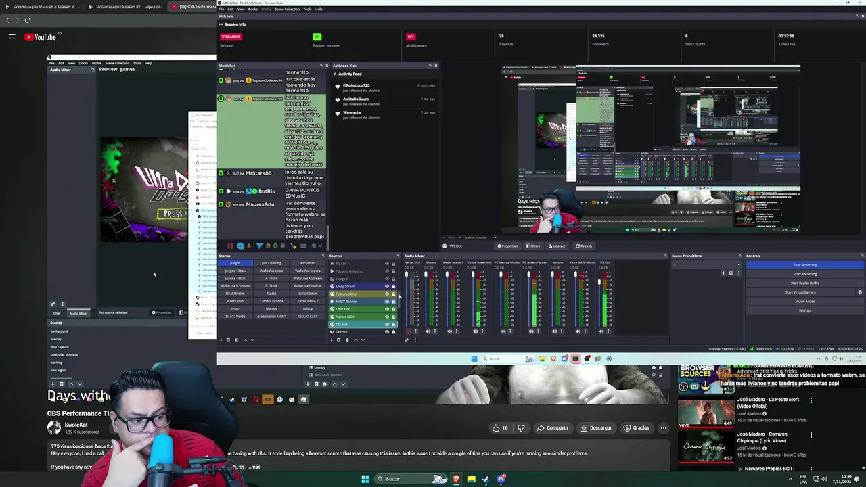This screenshot has height=487, width=866.
Task: Open options menu for TTS Kick audio channel
Action: 608,331
